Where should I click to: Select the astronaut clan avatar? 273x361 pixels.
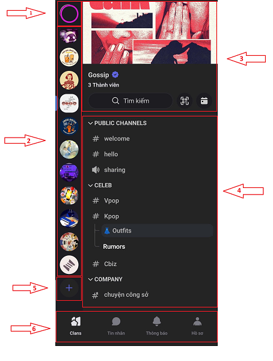click(x=69, y=35)
